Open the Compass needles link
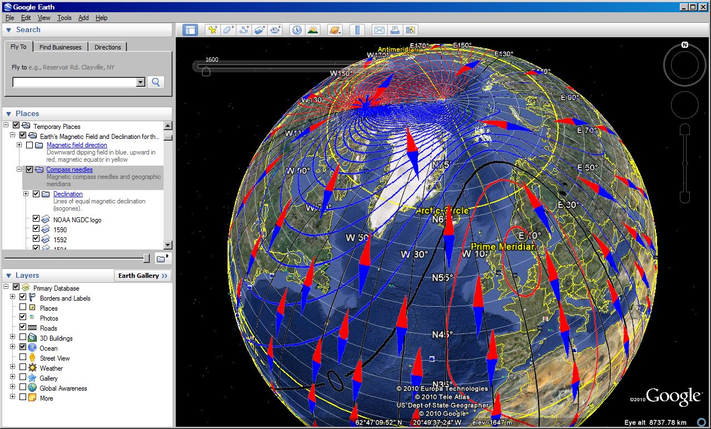This screenshot has width=711, height=429. click(x=70, y=169)
